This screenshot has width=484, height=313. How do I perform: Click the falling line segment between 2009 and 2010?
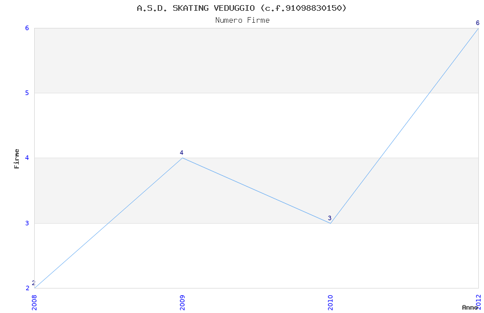[256, 190]
